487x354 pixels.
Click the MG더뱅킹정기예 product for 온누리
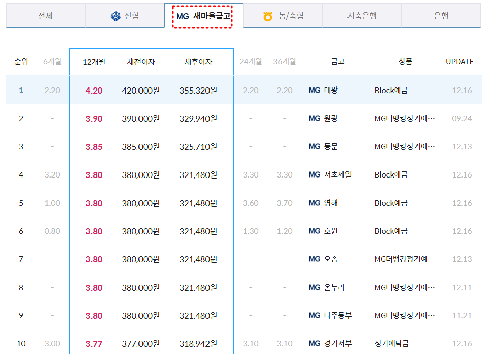pyautogui.click(x=405, y=288)
